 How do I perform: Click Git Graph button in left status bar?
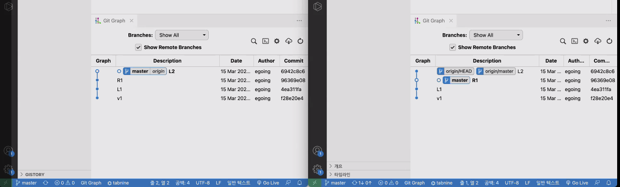click(x=91, y=183)
